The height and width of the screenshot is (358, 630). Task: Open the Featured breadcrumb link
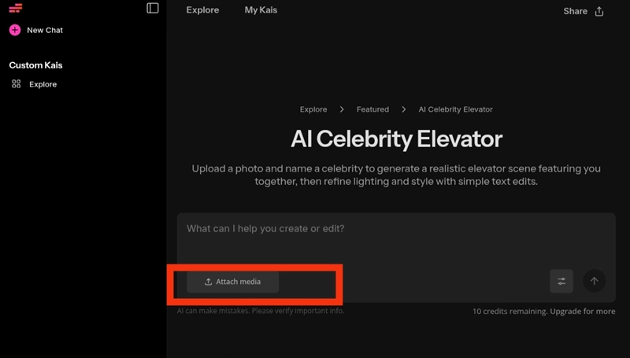(372, 109)
